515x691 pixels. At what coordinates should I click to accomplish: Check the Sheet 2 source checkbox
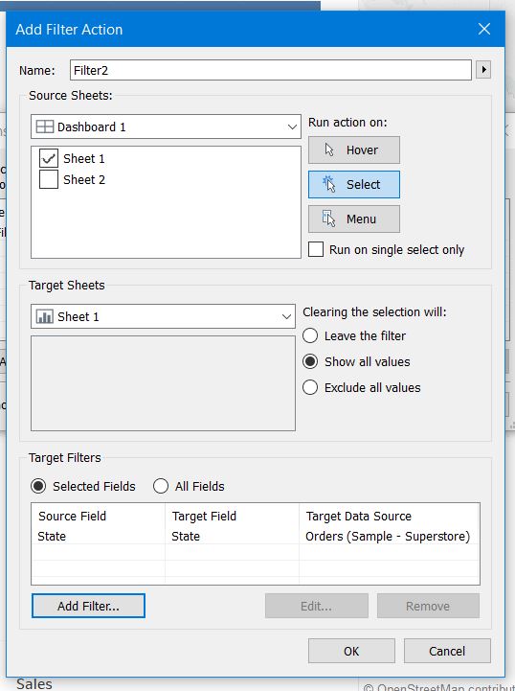49,179
